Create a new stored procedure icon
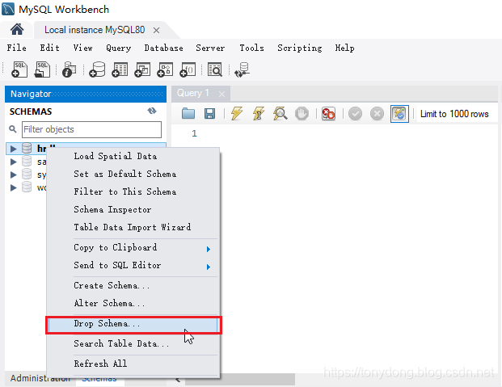Screen dimensions: 502x387 pyautogui.click(x=165, y=69)
